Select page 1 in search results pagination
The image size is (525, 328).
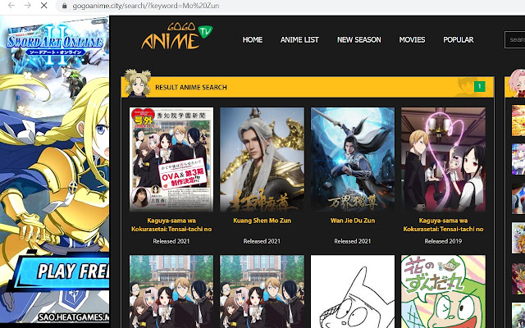[479, 87]
